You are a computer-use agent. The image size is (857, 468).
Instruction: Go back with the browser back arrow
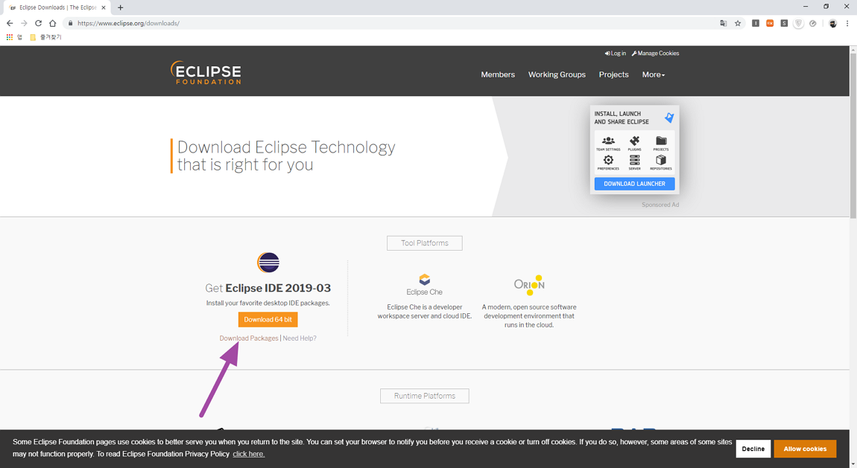point(9,23)
